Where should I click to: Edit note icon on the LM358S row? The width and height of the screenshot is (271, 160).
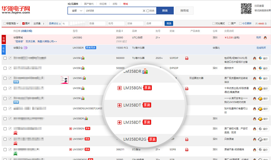10,78
